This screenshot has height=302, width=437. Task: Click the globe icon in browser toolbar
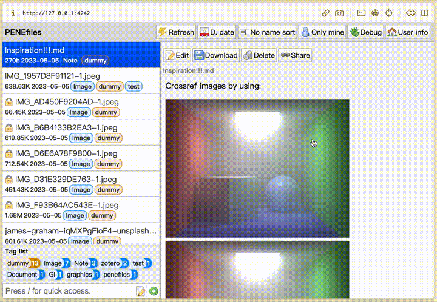coord(375,13)
